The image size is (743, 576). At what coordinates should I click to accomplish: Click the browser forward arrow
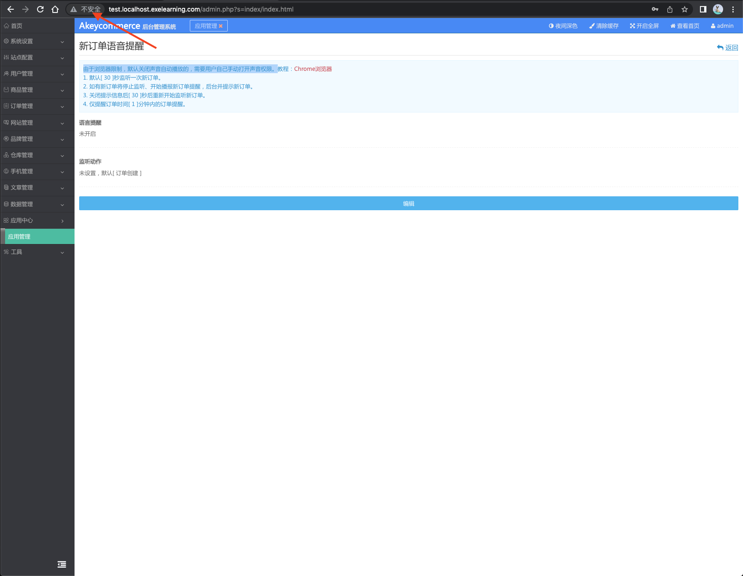[25, 9]
